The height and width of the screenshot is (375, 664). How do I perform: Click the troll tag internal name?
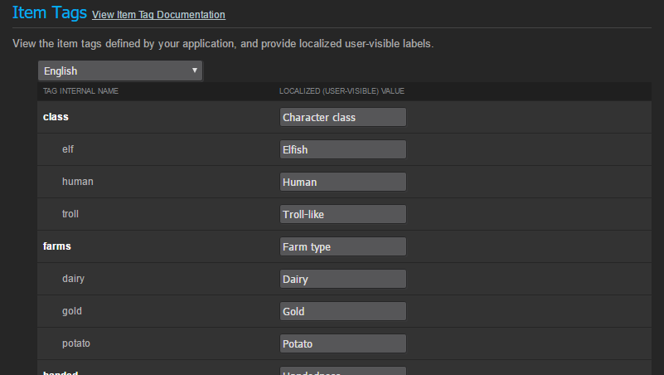[70, 214]
